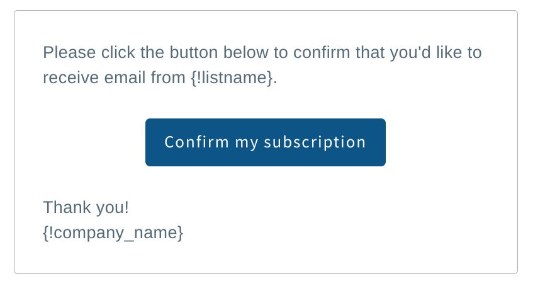545x281 pixels.
Task: Click the word my inside the blue button
Action: (247, 143)
